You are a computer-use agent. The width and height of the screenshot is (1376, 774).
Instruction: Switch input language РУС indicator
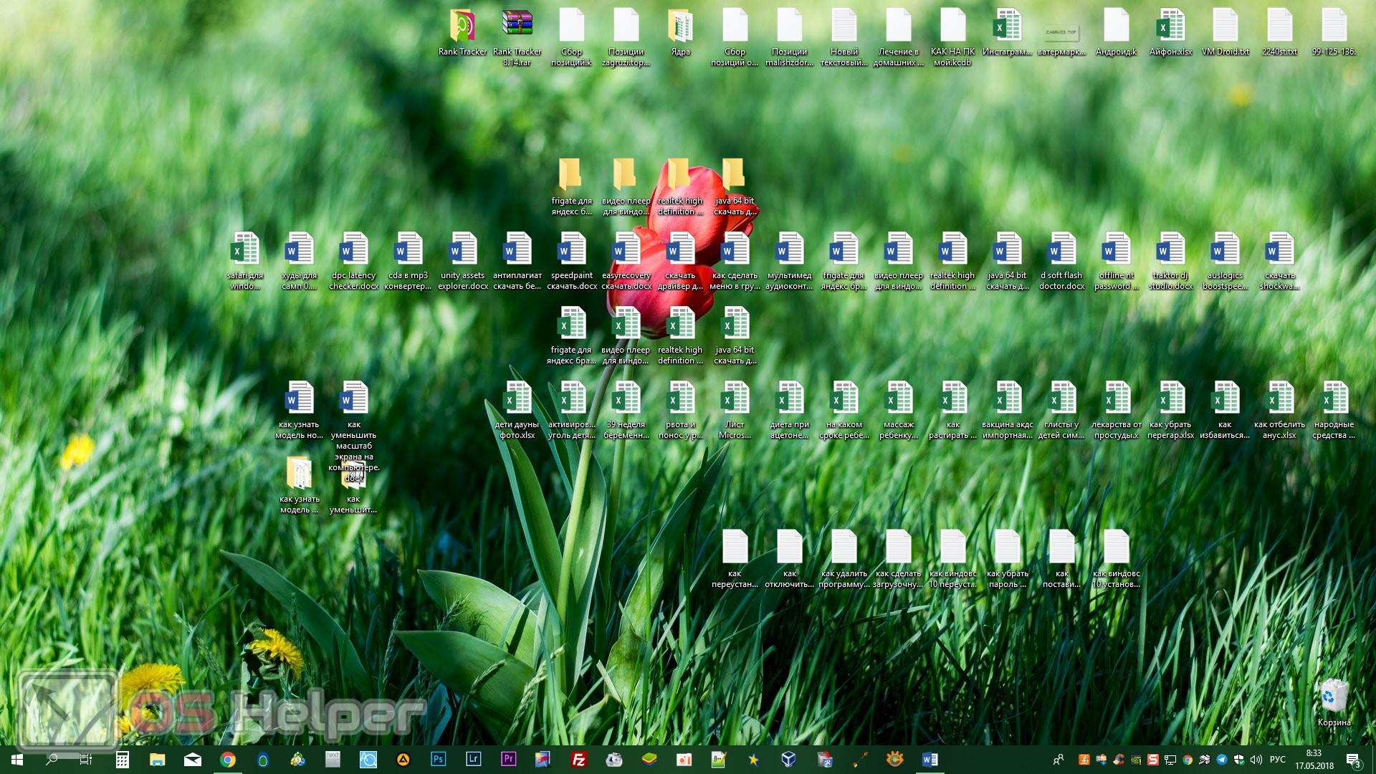tap(1277, 760)
